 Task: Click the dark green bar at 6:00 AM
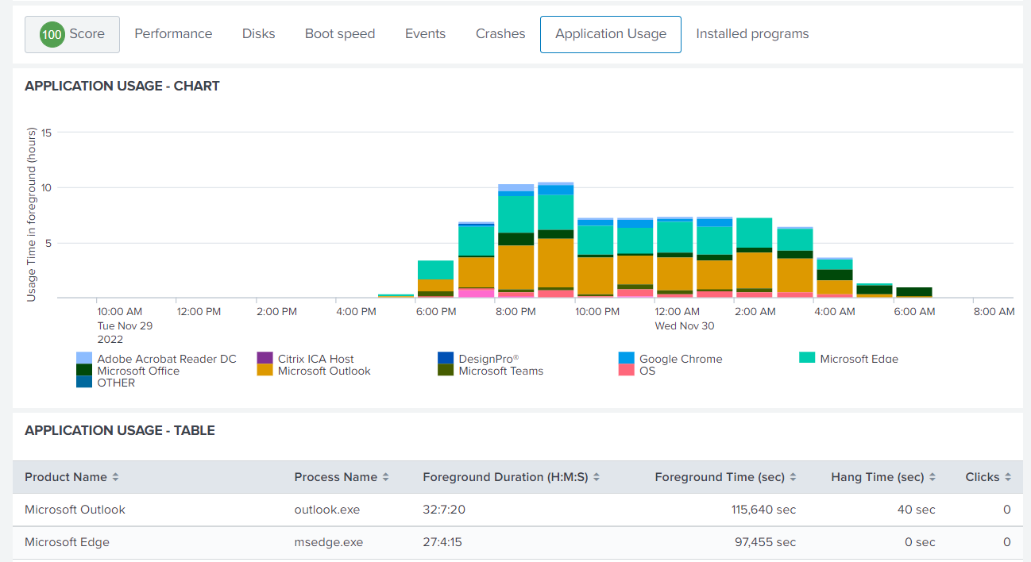pyautogui.click(x=913, y=292)
